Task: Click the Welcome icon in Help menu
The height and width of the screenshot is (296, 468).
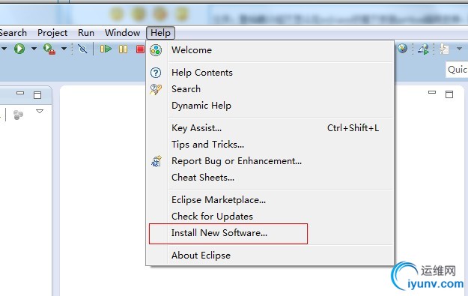Action: [156, 50]
